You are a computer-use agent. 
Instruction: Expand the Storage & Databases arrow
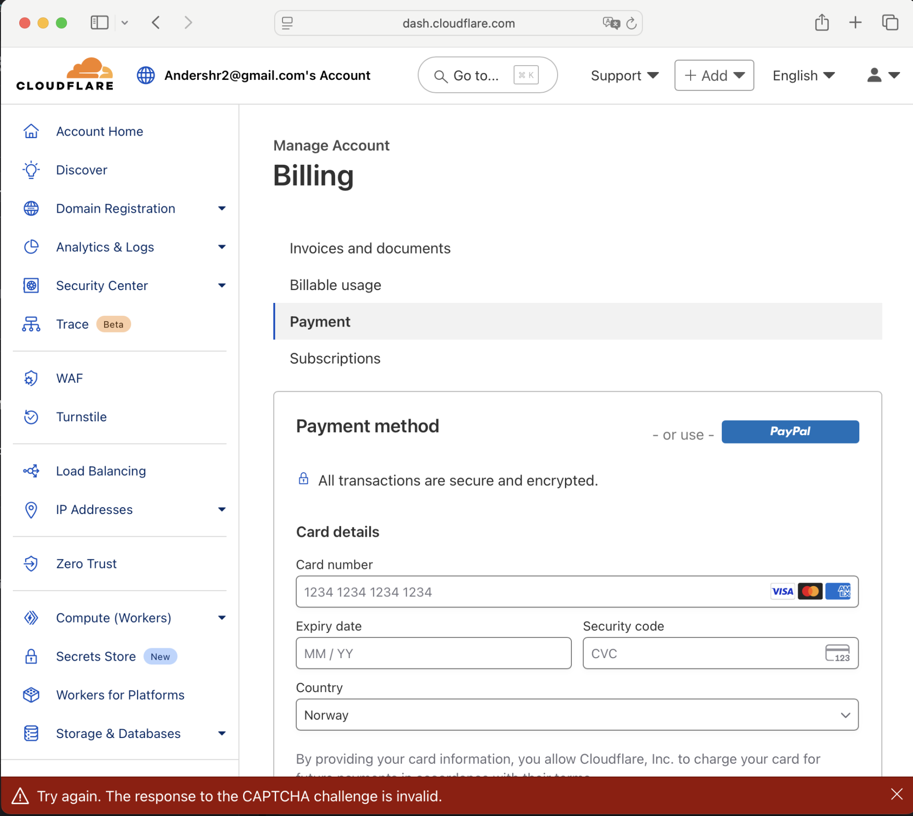pos(222,734)
